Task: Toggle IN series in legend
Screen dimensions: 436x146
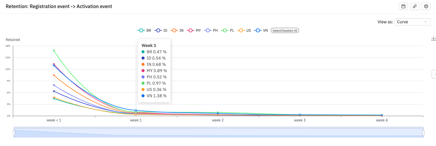Action: pyautogui.click(x=177, y=31)
